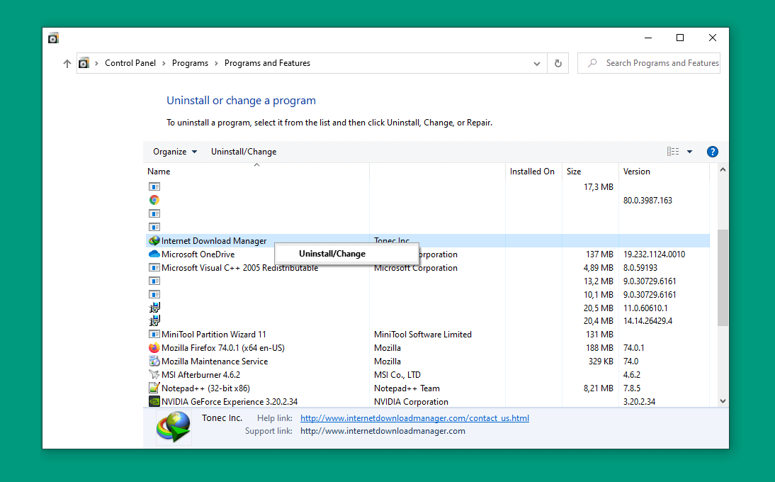Click the MiniTool Partition Wizard icon
This screenshot has width=775, height=482.
pos(154,334)
